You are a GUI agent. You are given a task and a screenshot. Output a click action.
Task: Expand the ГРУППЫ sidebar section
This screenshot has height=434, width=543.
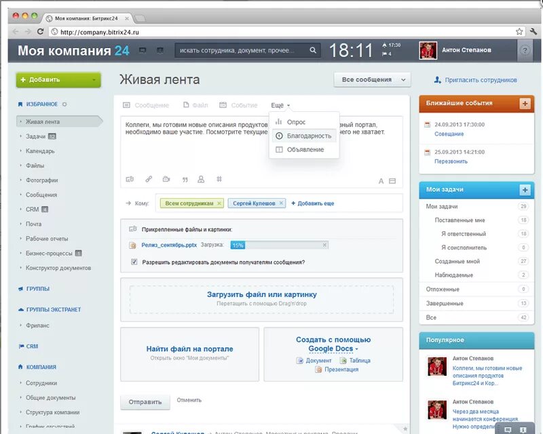pyautogui.click(x=38, y=289)
